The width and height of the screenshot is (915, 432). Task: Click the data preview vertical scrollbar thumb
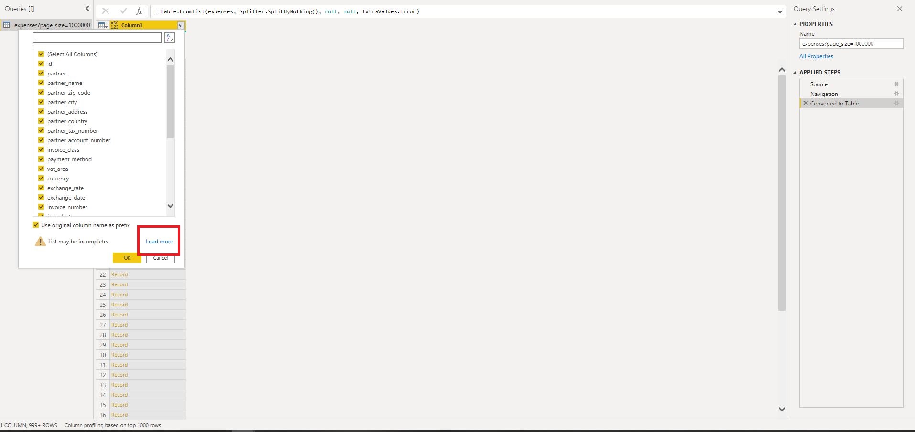(782, 193)
